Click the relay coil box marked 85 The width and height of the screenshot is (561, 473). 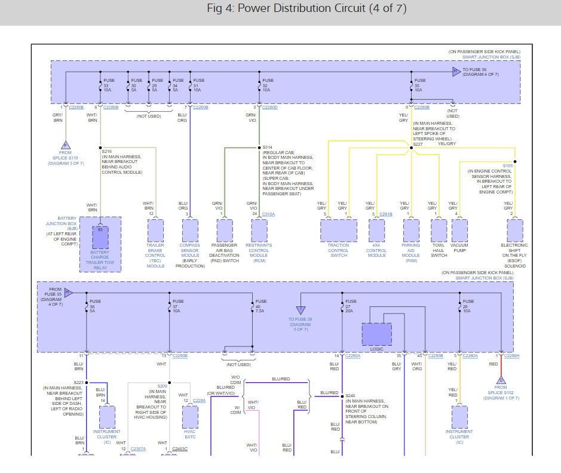point(100,237)
